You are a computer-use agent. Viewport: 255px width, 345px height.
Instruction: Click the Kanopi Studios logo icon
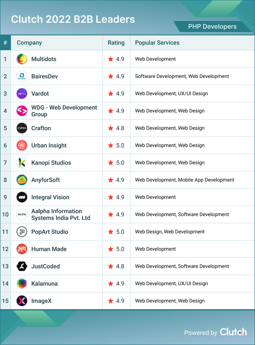click(22, 163)
